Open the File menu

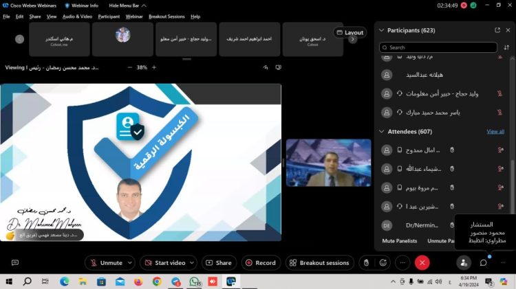[x=6, y=16]
